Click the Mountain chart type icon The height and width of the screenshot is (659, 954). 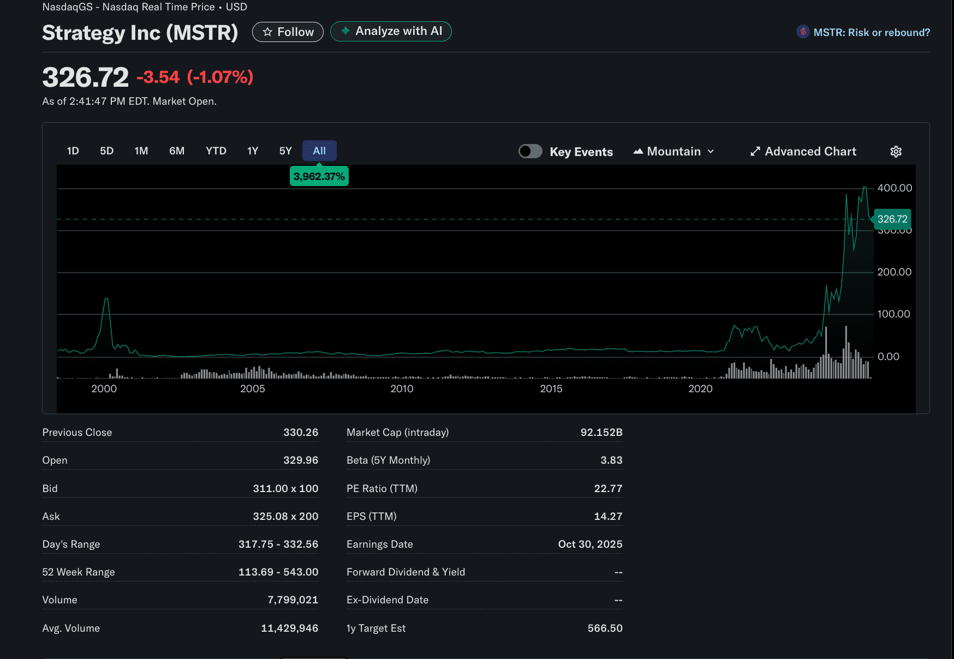[x=638, y=152]
